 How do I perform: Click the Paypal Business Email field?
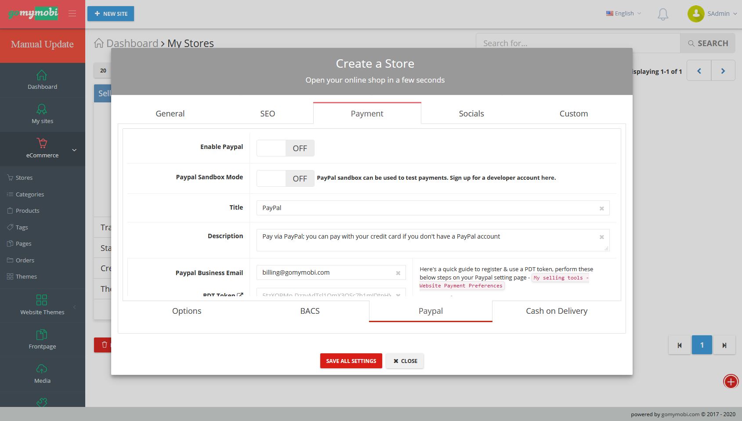click(331, 272)
